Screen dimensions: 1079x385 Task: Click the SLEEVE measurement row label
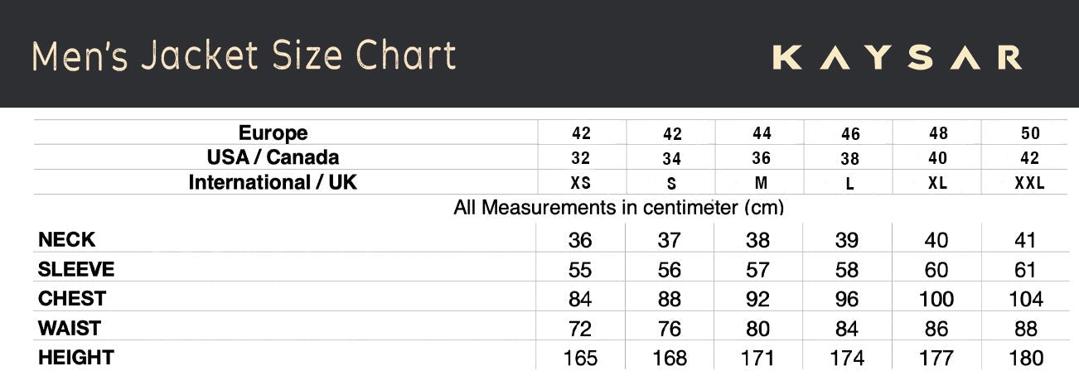76,269
